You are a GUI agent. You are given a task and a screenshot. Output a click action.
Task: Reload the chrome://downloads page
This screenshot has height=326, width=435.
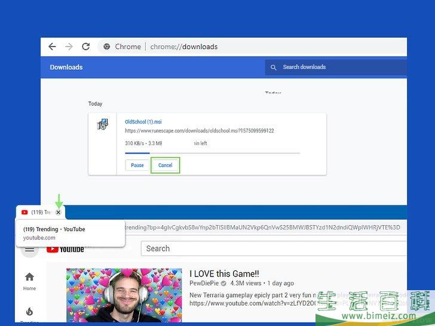(x=85, y=47)
